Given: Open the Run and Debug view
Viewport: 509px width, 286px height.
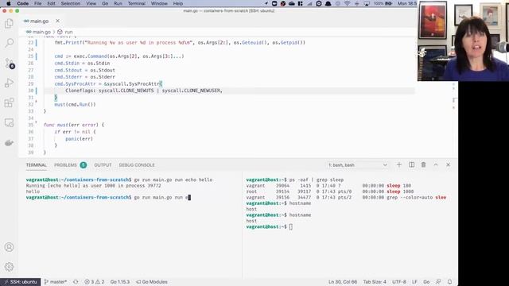Looking at the screenshot, I should coord(9,83).
